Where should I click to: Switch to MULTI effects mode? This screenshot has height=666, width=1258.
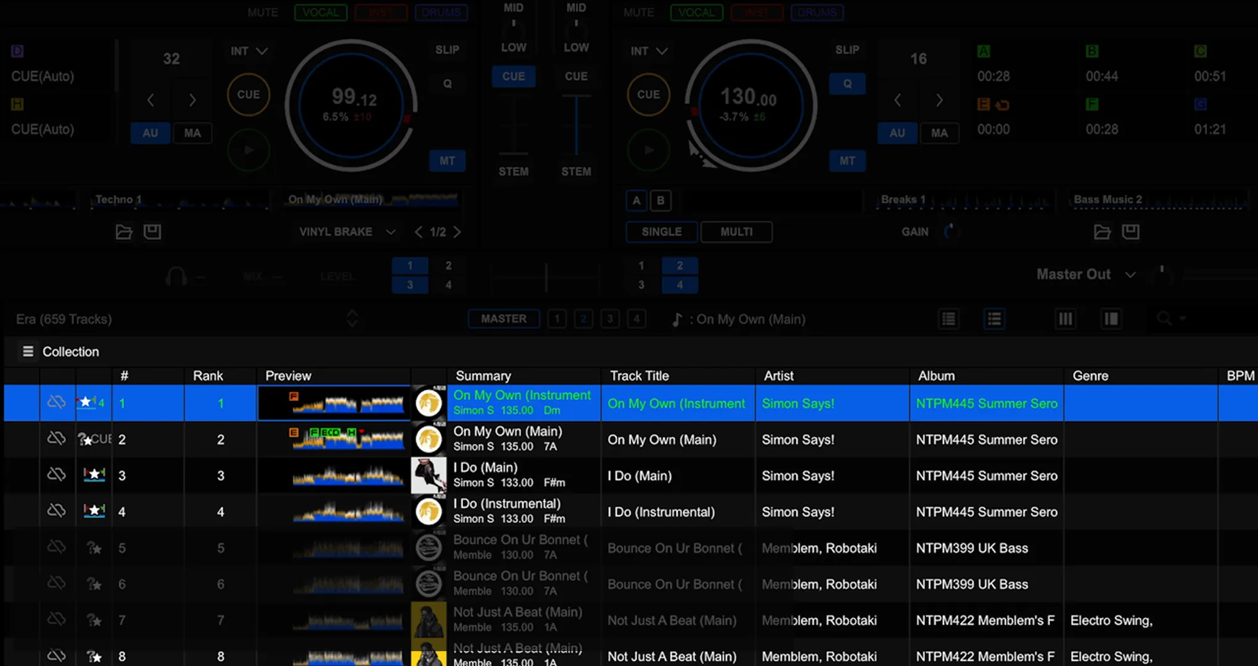tap(736, 232)
